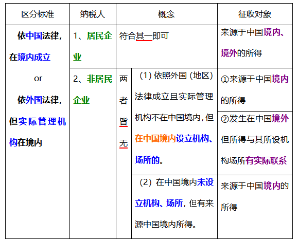Viewport: 298px width, 240px height.
Task: Click the 概念 column header
Action: pyautogui.click(x=166, y=14)
